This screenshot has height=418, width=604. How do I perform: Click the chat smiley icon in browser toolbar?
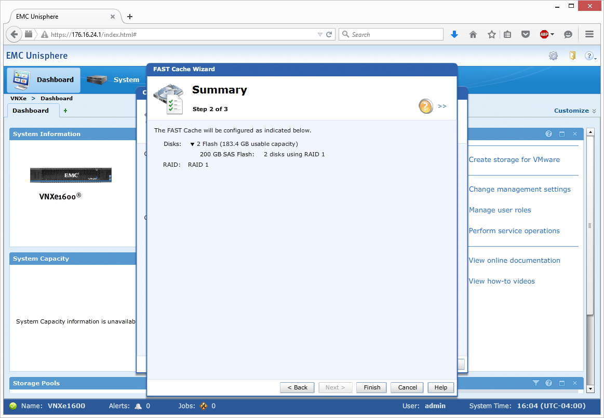point(568,34)
